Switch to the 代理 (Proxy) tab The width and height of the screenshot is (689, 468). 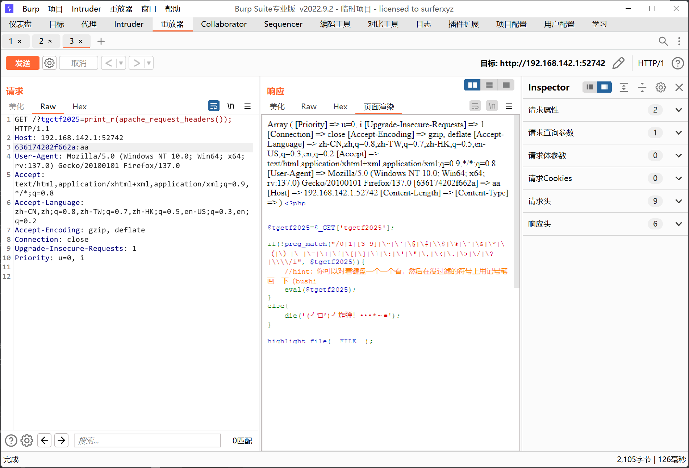tap(89, 24)
